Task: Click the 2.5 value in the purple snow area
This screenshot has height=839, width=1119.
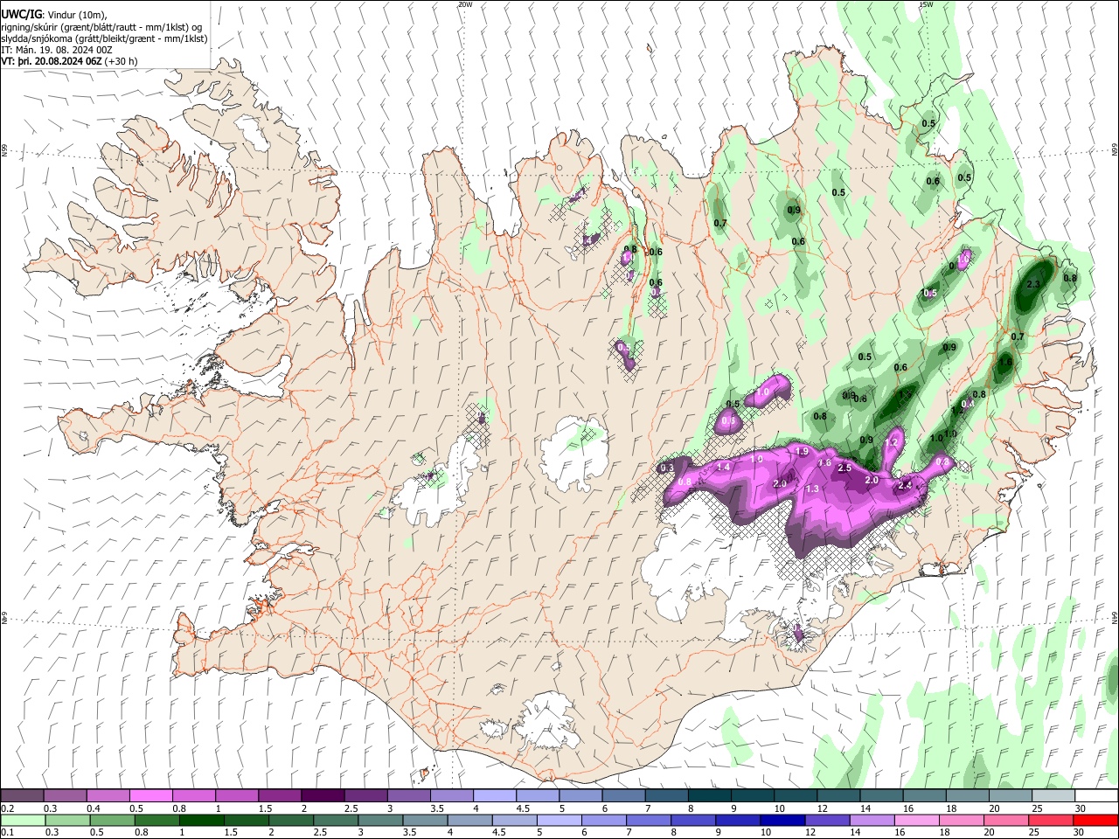Action: pyautogui.click(x=844, y=468)
